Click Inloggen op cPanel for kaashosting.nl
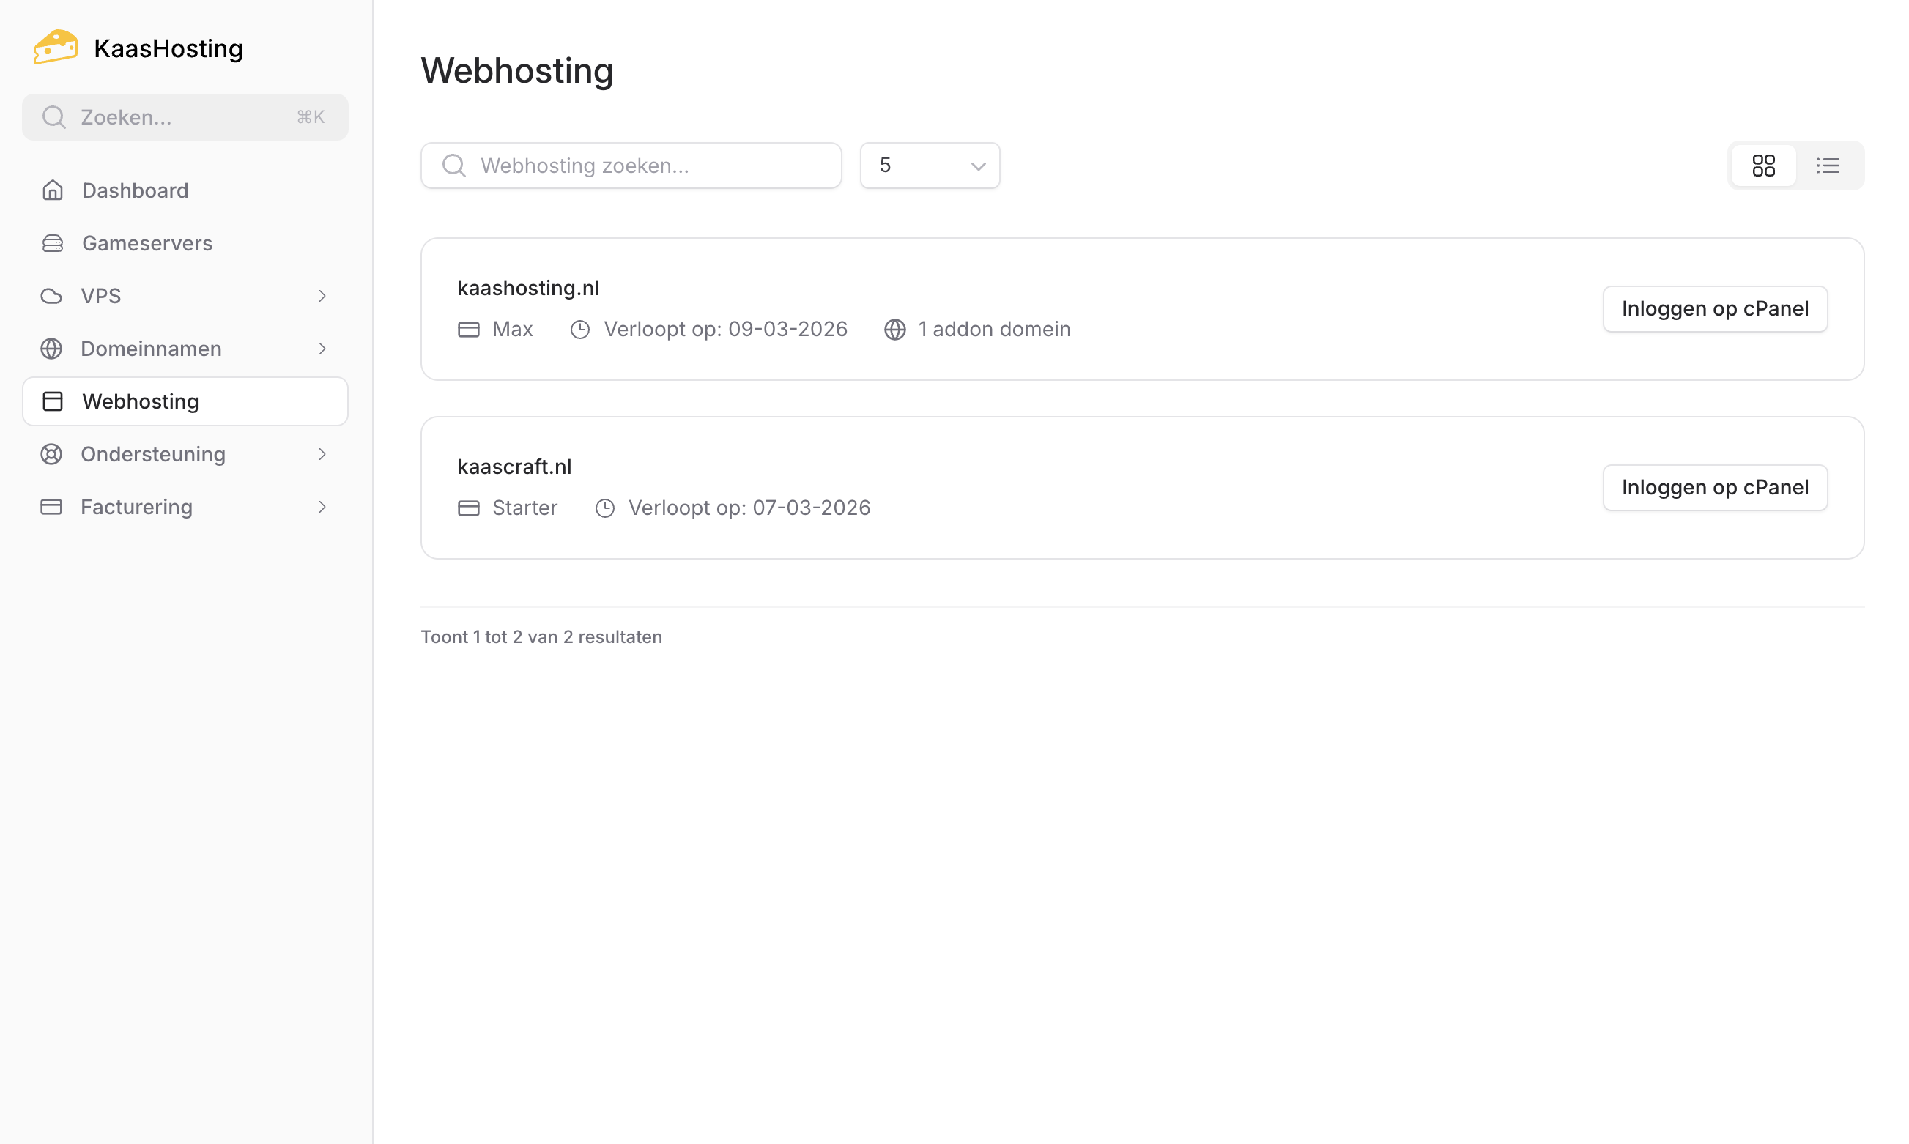 pyautogui.click(x=1715, y=308)
